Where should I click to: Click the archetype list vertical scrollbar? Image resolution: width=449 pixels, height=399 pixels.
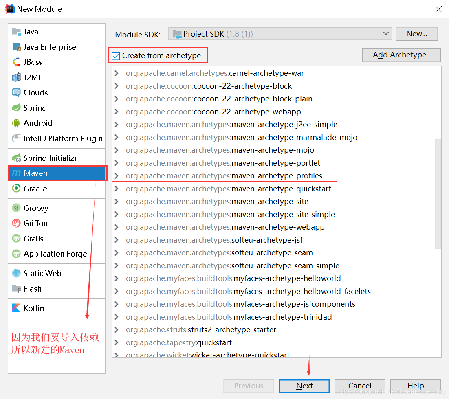coord(438,194)
